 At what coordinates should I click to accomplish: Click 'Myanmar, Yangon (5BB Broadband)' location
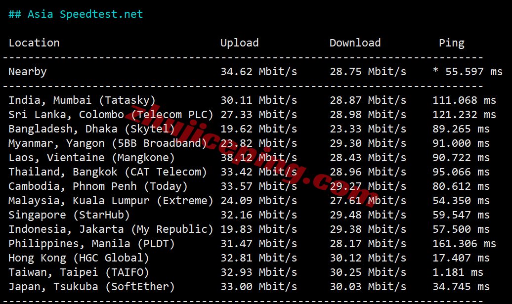pos(108,143)
